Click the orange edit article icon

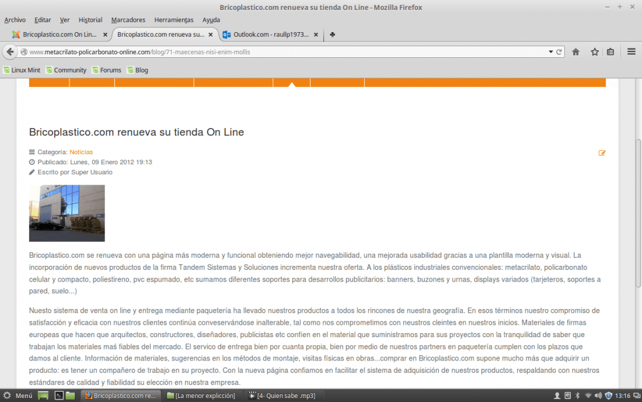tap(602, 153)
